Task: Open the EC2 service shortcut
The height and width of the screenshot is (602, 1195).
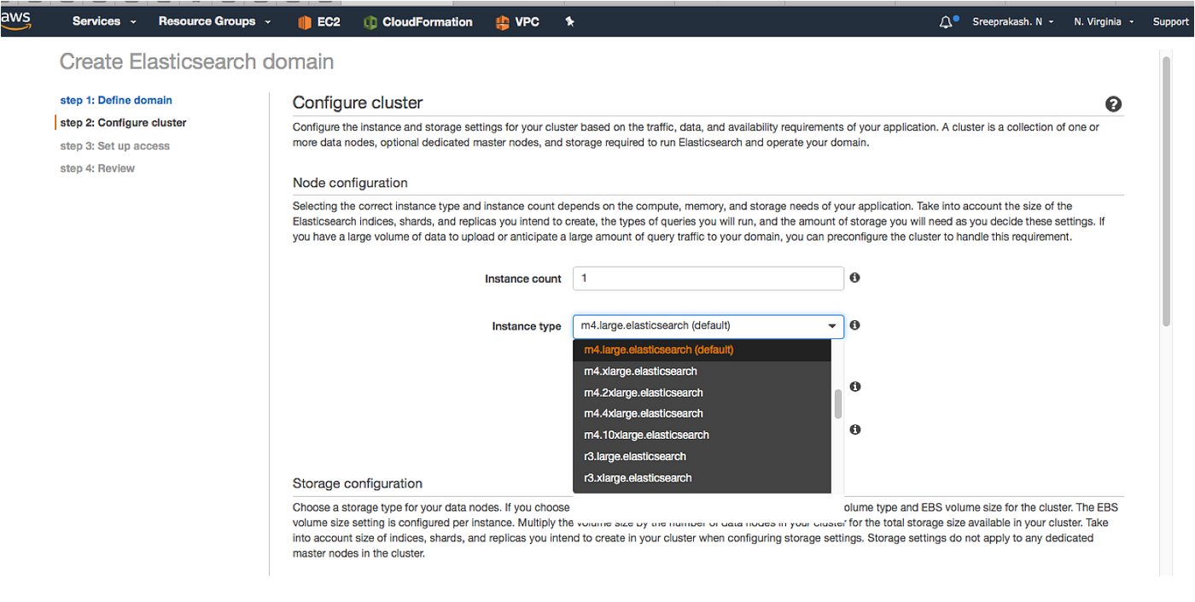Action: point(318,22)
